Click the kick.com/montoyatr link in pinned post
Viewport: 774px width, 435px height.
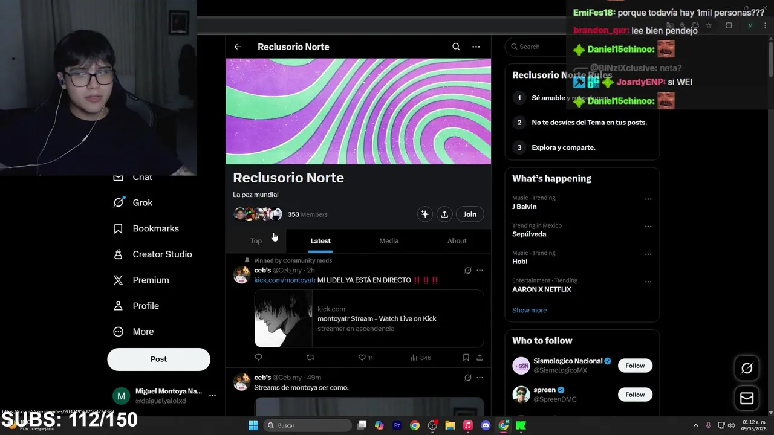click(x=285, y=280)
